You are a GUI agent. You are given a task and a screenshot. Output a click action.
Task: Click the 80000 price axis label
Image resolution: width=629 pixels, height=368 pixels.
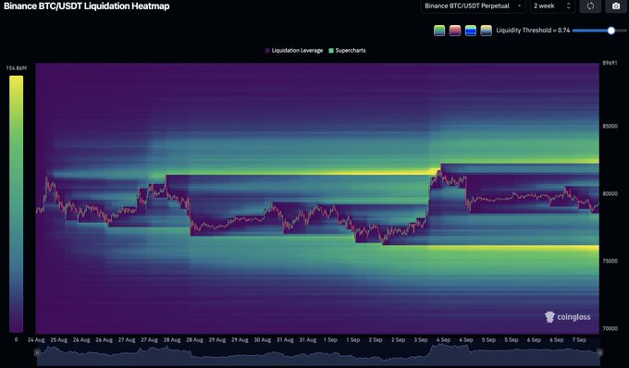pyautogui.click(x=610, y=193)
